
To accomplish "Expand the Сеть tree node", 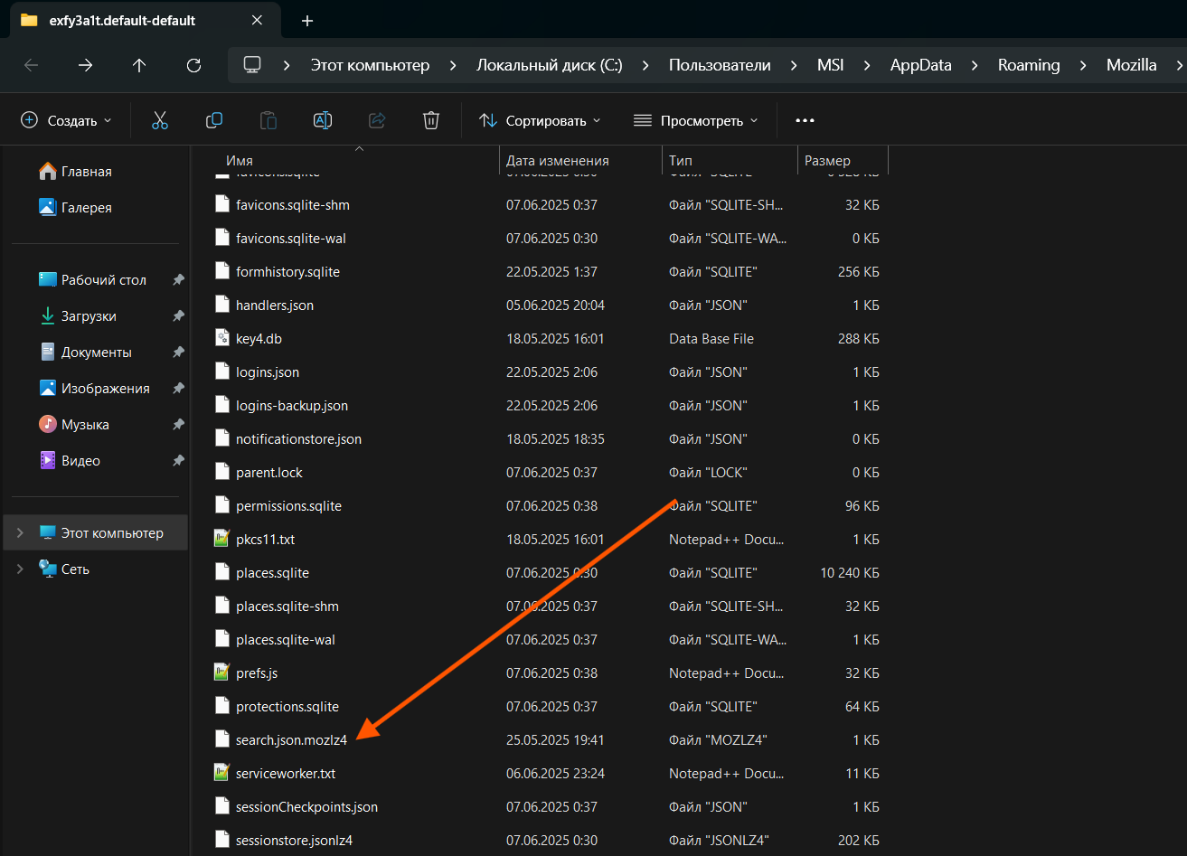I will tap(20, 569).
